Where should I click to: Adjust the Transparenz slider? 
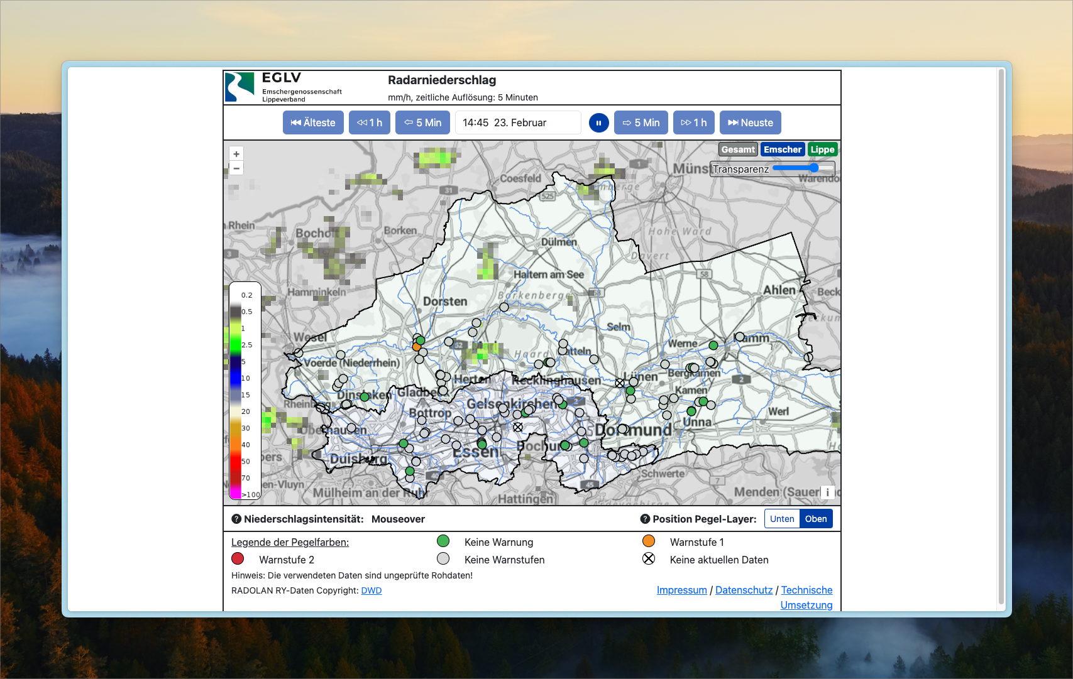click(x=813, y=168)
